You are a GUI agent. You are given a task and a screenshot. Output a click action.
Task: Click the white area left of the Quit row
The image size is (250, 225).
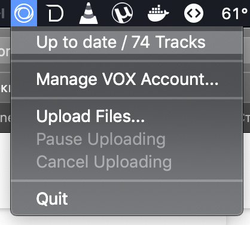coord(5,169)
